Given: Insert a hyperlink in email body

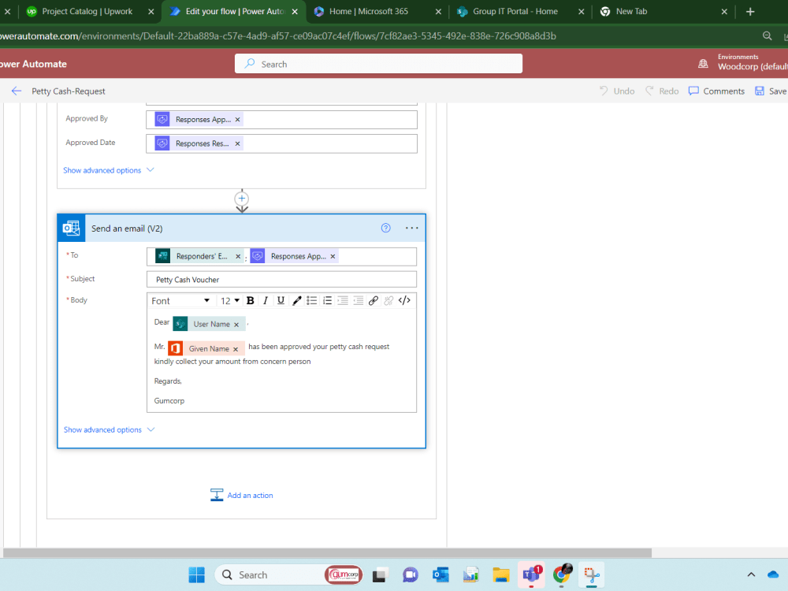Looking at the screenshot, I should [x=374, y=300].
